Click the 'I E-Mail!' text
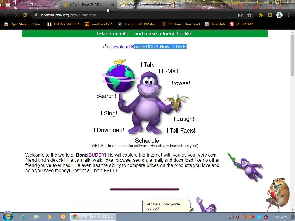The width and height of the screenshot is (295, 221). [x=169, y=71]
